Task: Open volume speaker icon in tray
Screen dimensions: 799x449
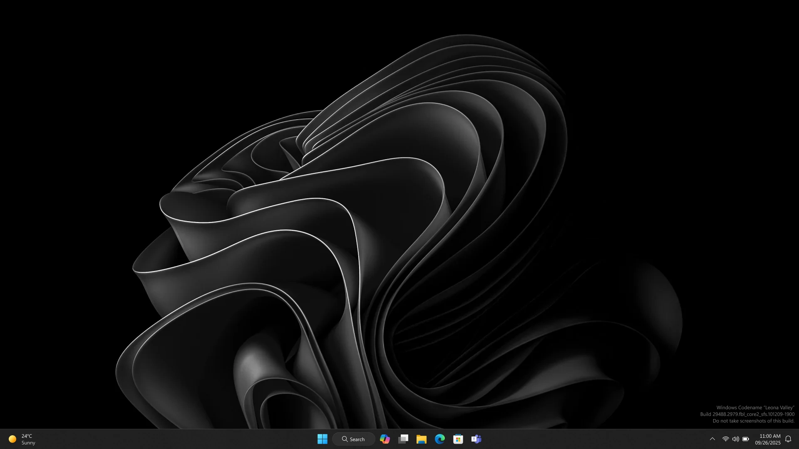Action: (735, 439)
